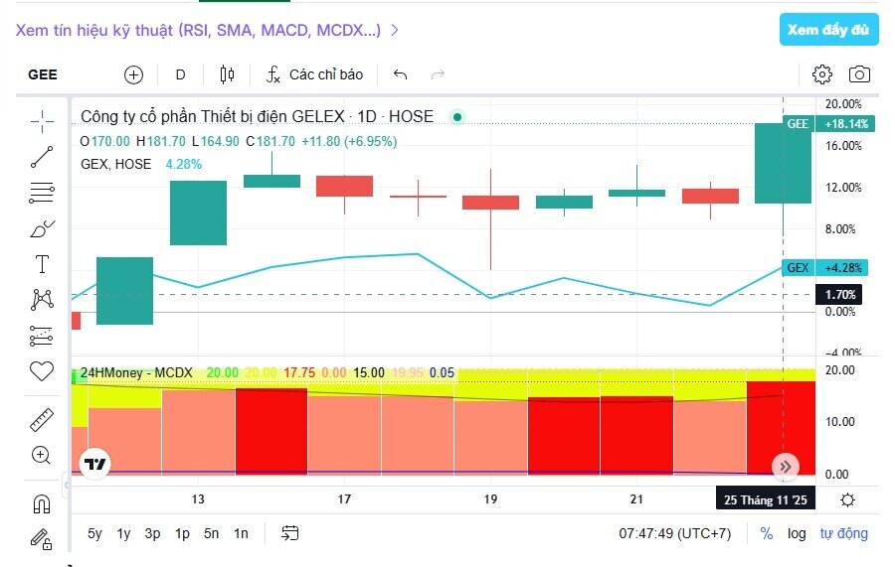Open the XABCD pattern tool

point(42,299)
